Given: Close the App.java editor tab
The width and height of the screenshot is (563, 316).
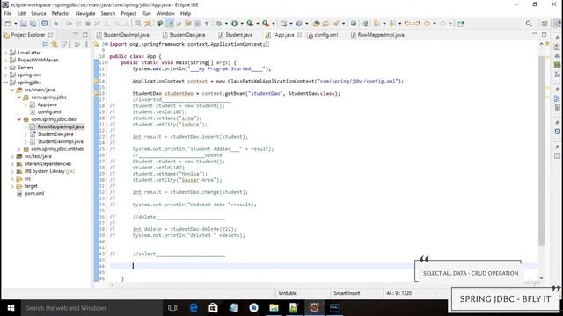Looking at the screenshot, I should point(299,35).
